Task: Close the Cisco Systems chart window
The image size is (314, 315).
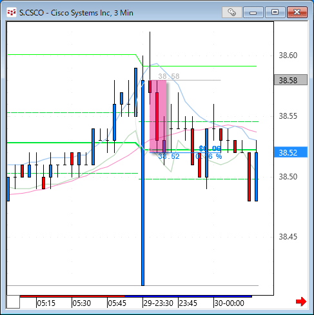Action: 297,12
